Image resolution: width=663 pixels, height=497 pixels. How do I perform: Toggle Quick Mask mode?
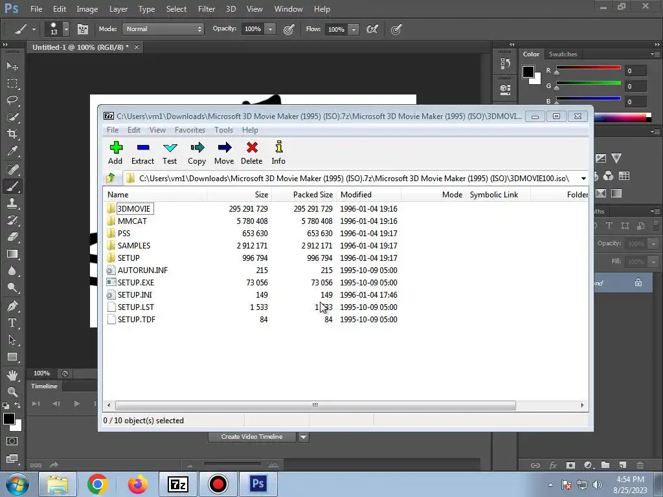(12, 441)
